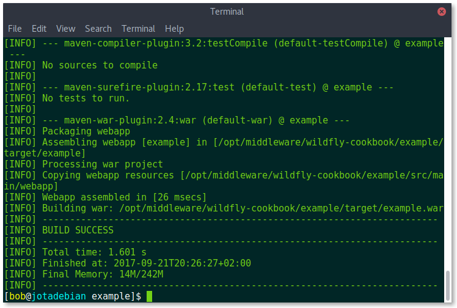Screen dimensions: 457x308
Task: Open the Edit menu
Action: 39,29
